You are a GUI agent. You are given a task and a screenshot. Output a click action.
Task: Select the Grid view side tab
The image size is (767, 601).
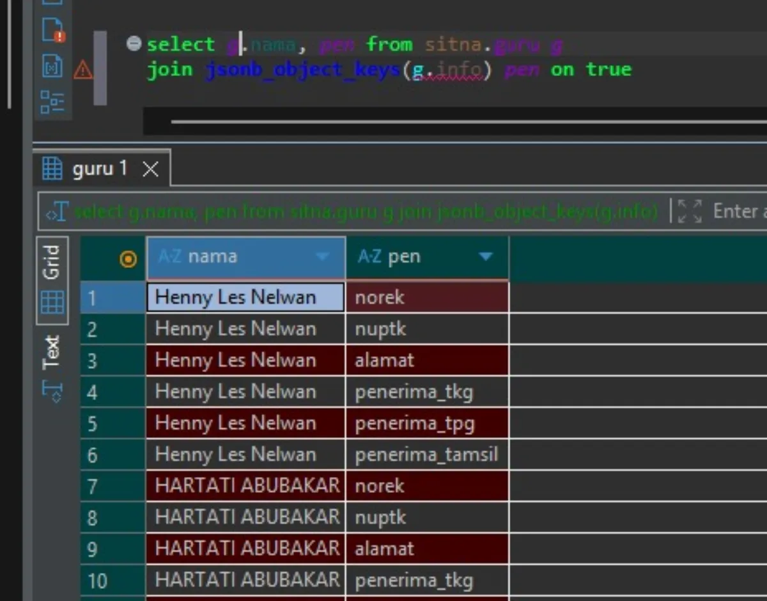point(51,281)
